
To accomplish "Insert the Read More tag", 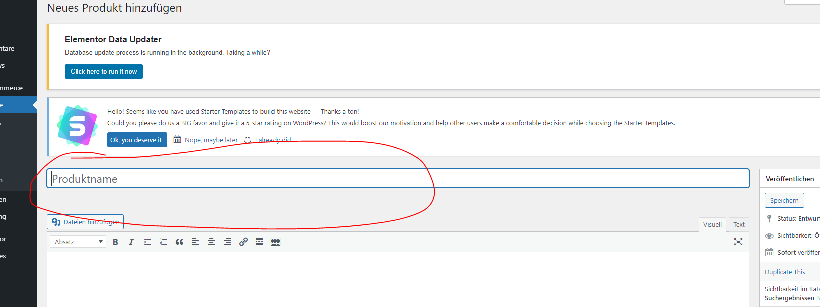I will pyautogui.click(x=259, y=242).
